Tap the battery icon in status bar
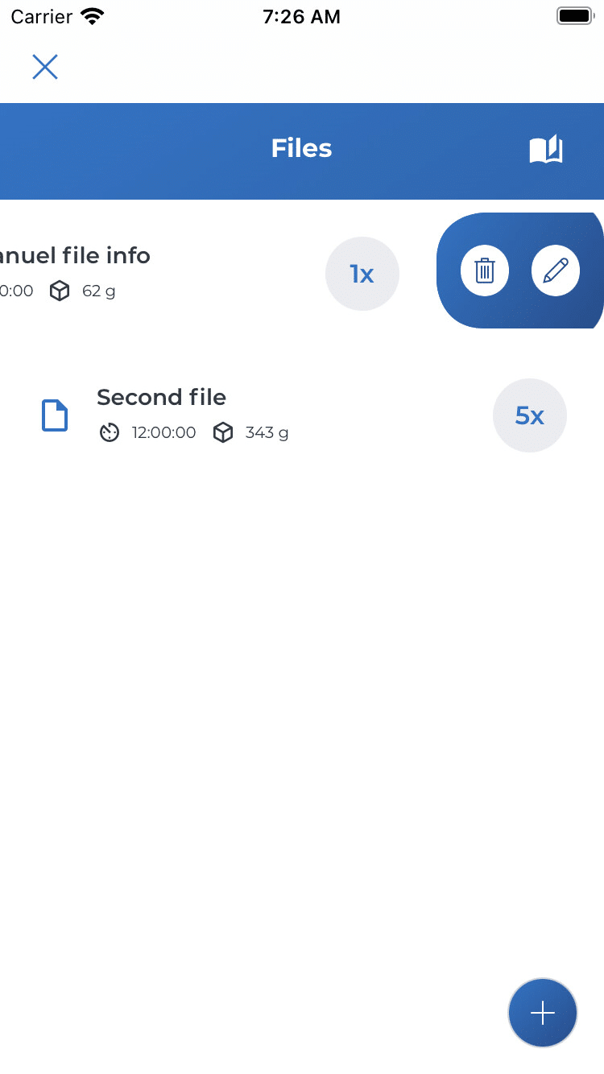This screenshot has height=1074, width=604. pos(575,16)
